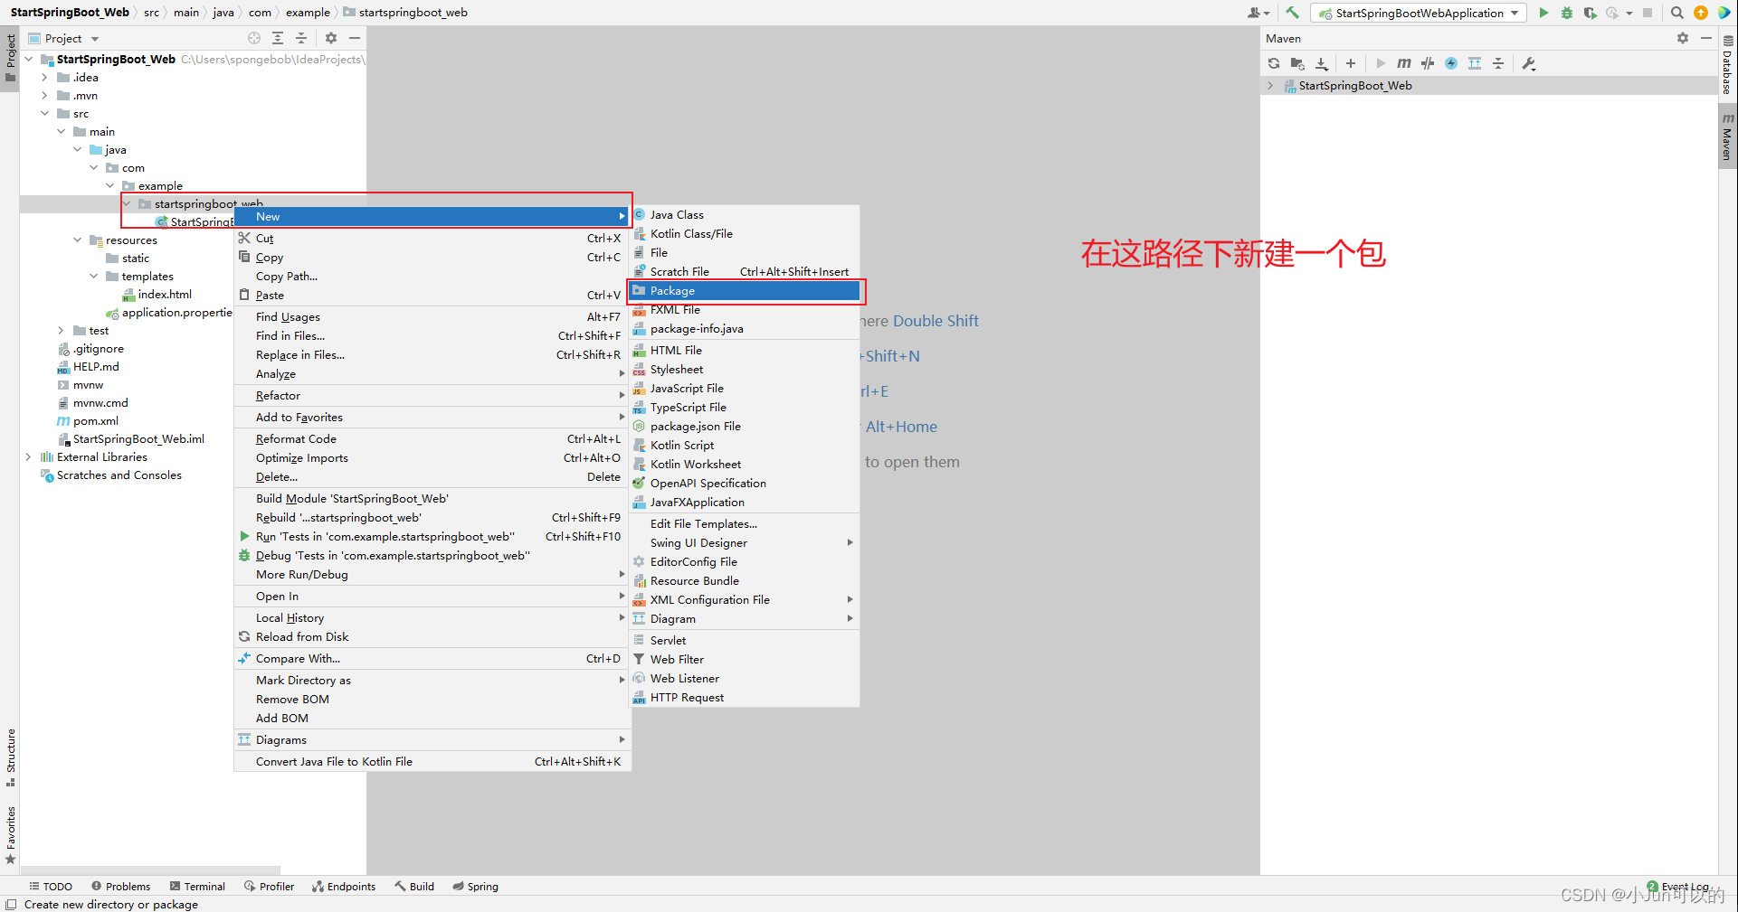The width and height of the screenshot is (1738, 912).
Task: Select HELP.md in project tree
Action: [88, 367]
